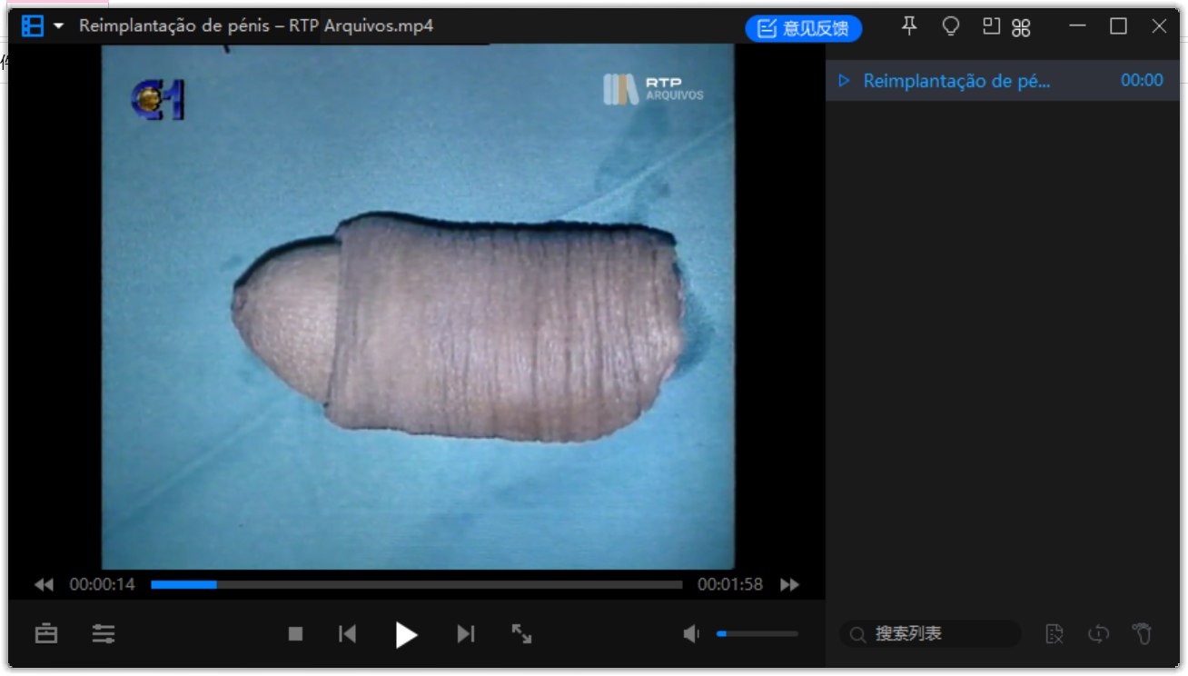Skip to the next video

tap(466, 634)
